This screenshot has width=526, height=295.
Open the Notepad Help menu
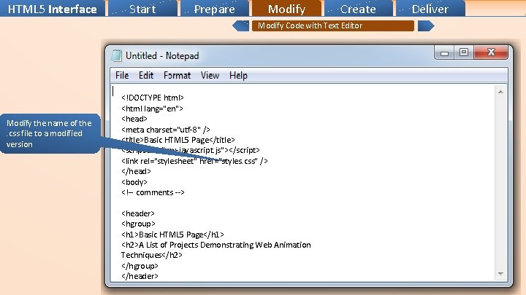(x=238, y=75)
